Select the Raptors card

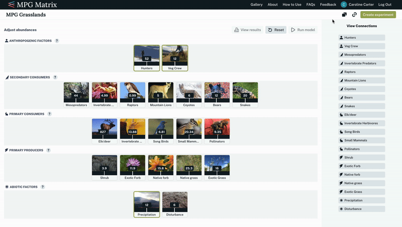(x=133, y=95)
